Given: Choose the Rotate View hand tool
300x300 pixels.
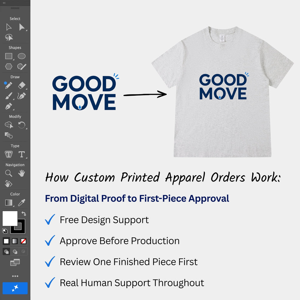Looking at the screenshot, I should click(x=8, y=184).
